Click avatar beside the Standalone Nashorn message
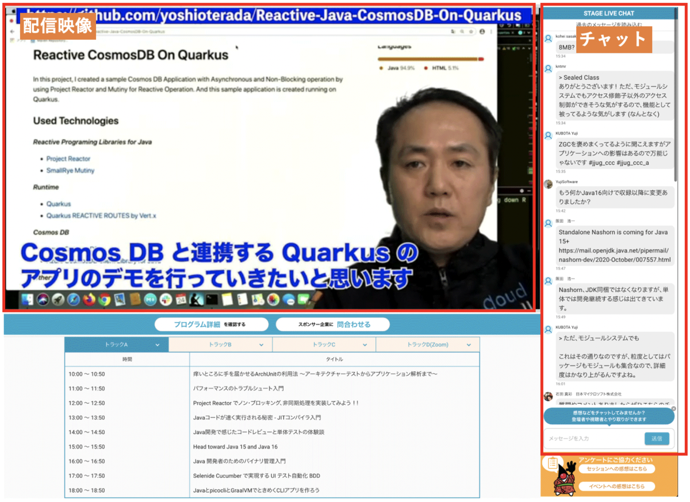The height and width of the screenshot is (502, 690). pyautogui.click(x=548, y=223)
